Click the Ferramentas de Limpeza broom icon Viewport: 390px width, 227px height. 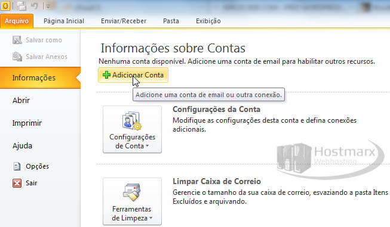click(x=132, y=192)
